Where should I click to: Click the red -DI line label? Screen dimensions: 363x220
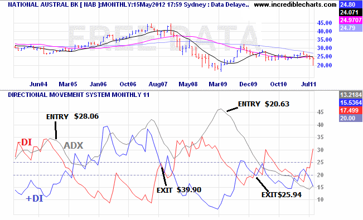pyautogui.click(x=25, y=142)
